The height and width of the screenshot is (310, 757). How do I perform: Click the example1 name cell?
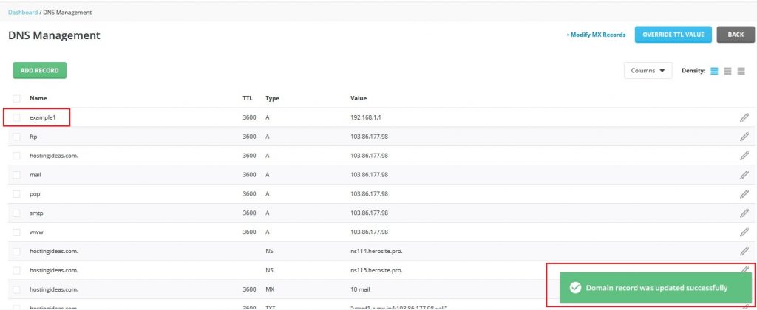tap(42, 117)
